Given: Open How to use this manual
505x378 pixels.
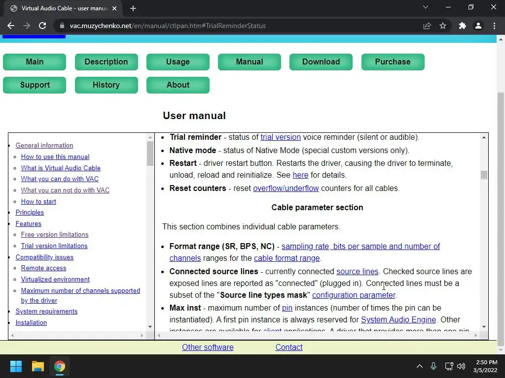Looking at the screenshot, I should pyautogui.click(x=55, y=157).
